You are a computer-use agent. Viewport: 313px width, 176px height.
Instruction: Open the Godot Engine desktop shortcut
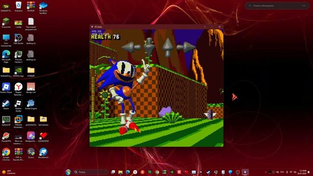pyautogui.click(x=31, y=104)
